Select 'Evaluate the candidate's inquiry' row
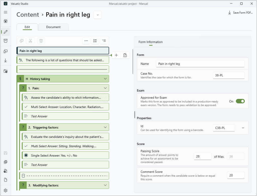 point(66,137)
